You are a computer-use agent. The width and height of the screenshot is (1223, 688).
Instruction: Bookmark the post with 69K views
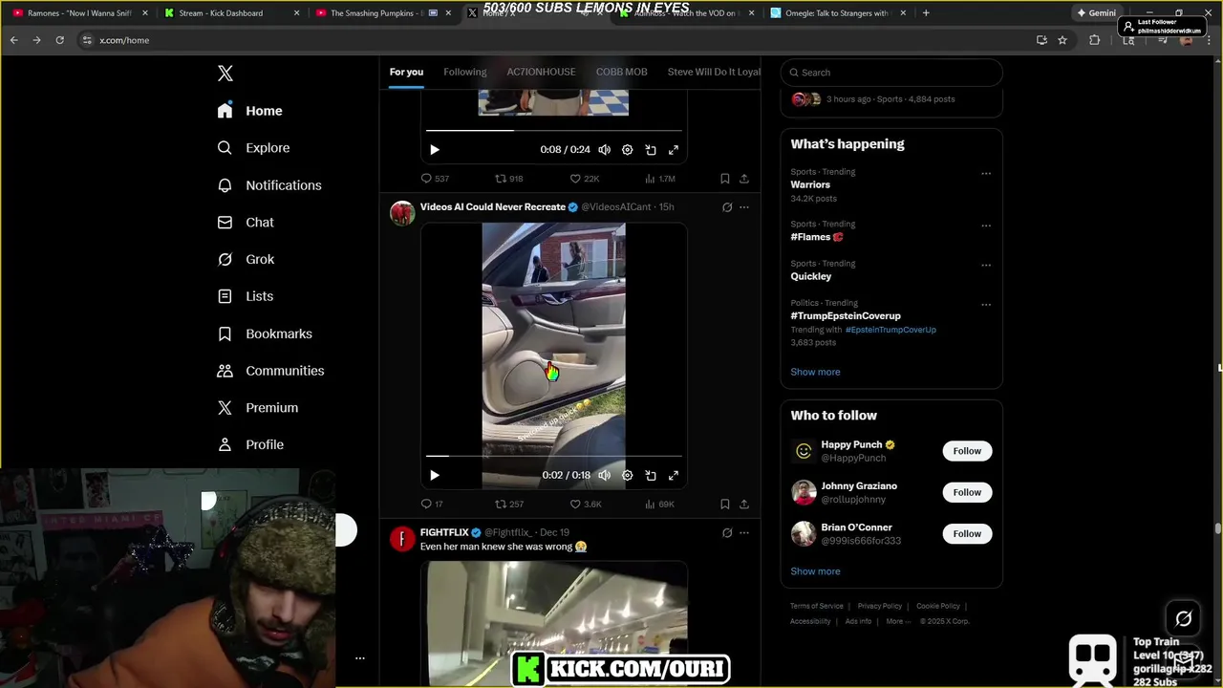click(x=724, y=504)
